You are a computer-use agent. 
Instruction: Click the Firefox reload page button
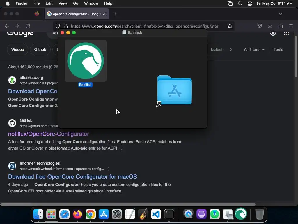(28, 26)
